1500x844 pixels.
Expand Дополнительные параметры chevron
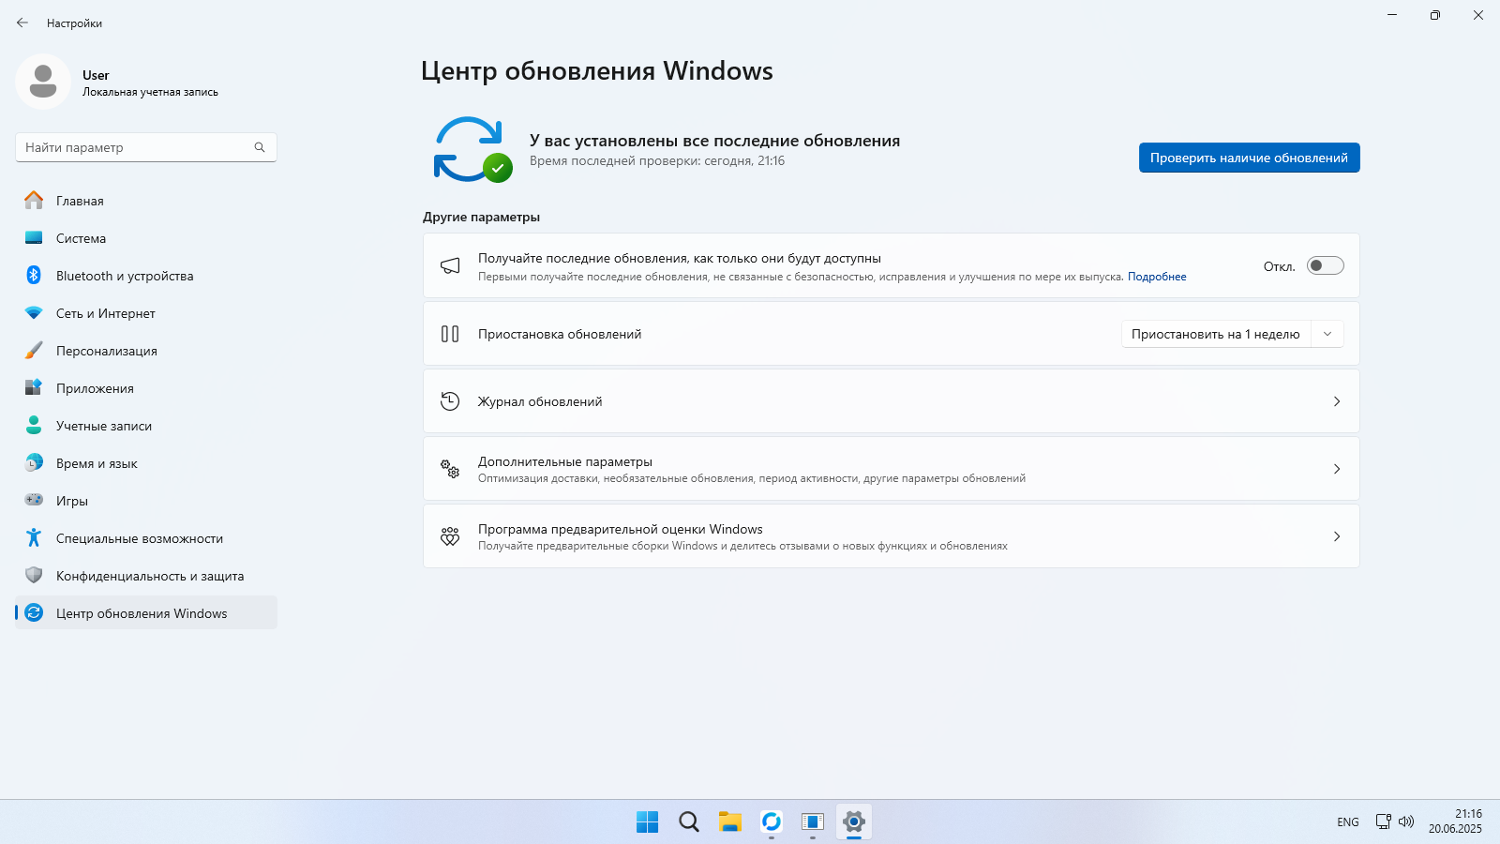pos(1337,469)
